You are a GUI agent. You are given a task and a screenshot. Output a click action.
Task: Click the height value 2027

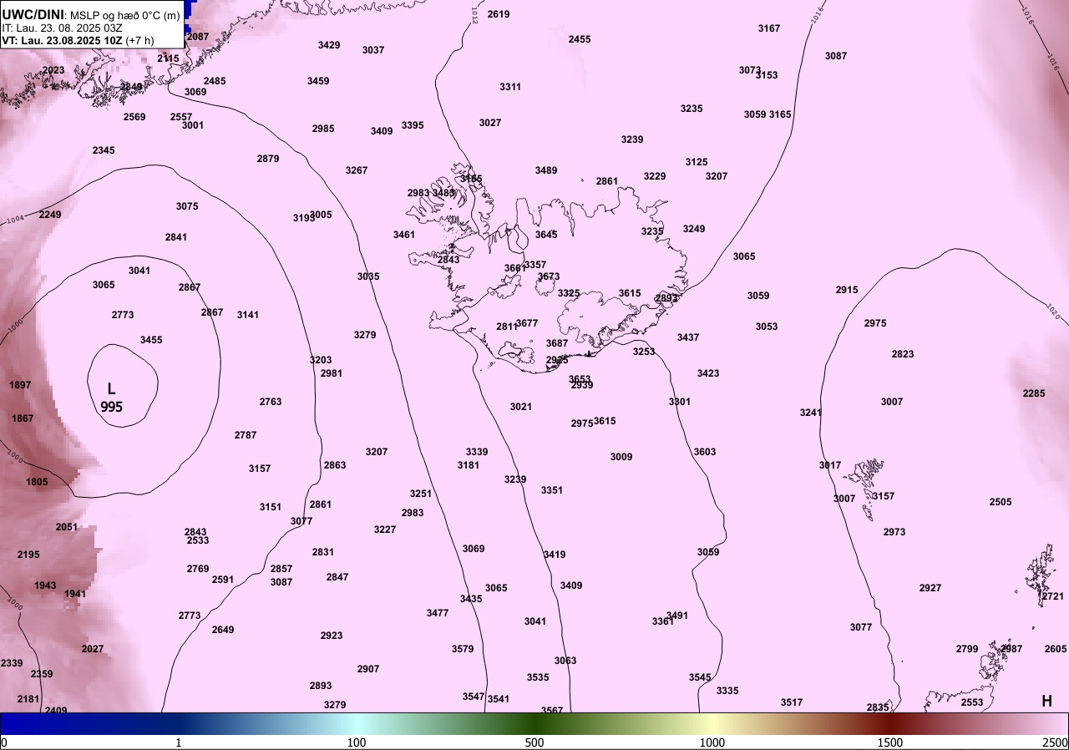[x=93, y=649]
